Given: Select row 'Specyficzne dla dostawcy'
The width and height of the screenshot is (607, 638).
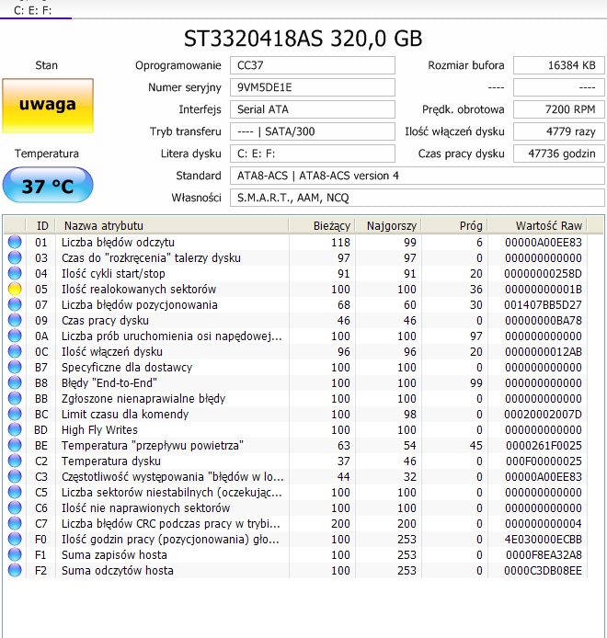Looking at the screenshot, I should tap(295, 367).
